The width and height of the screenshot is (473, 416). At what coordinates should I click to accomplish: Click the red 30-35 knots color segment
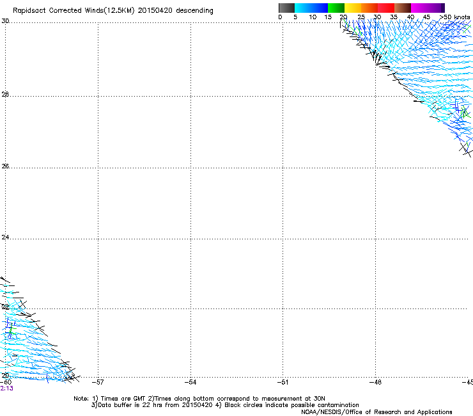click(x=386, y=8)
